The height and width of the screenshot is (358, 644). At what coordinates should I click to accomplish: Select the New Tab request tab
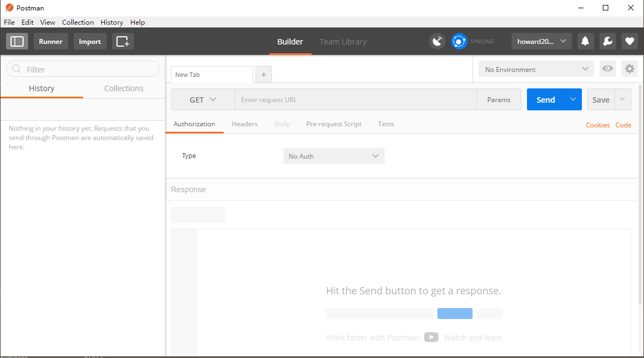(212, 75)
